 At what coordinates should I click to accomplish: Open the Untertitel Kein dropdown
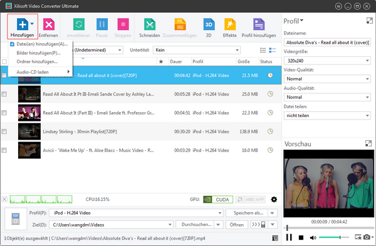point(196,50)
